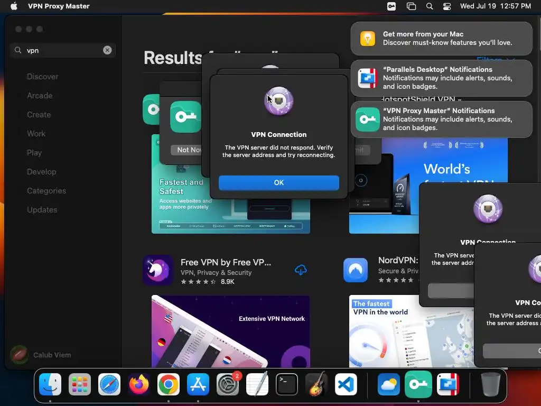Launch GarageBand from the Dock
Image resolution: width=541 pixels, height=406 pixels.
[316, 384]
